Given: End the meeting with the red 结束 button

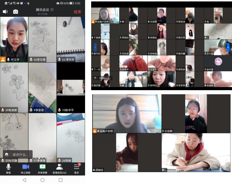Looking at the screenshot, I should coord(77,11).
